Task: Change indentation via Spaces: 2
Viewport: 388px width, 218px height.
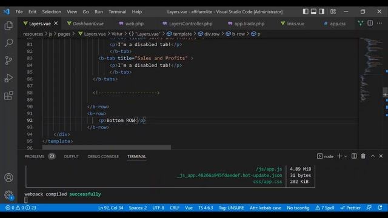Action: coord(138,208)
